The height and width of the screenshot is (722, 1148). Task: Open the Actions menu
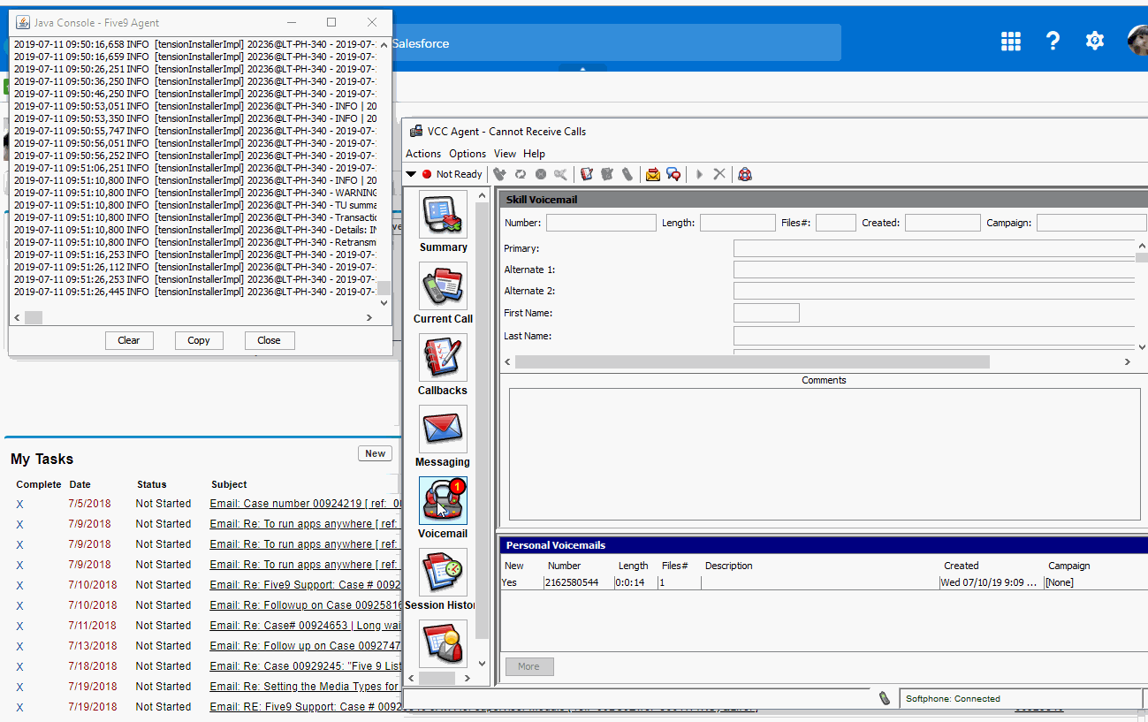(x=422, y=153)
